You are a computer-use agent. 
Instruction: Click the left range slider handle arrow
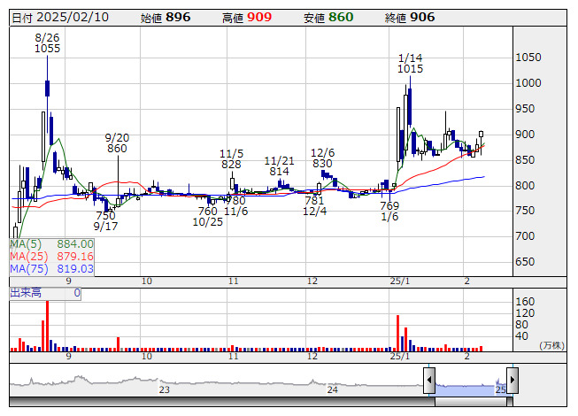pyautogui.click(x=429, y=380)
